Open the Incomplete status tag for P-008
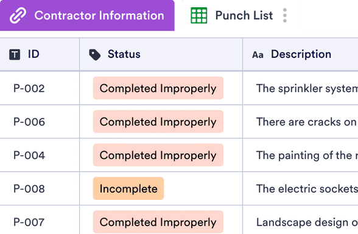Screen dimensions: 358x234 (x=128, y=188)
